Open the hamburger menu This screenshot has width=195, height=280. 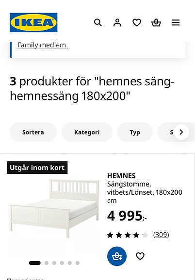tap(176, 23)
